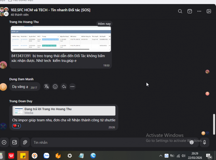Open the network Wi-Fi tray icon
This screenshot has width=216, height=160.
point(178,156)
